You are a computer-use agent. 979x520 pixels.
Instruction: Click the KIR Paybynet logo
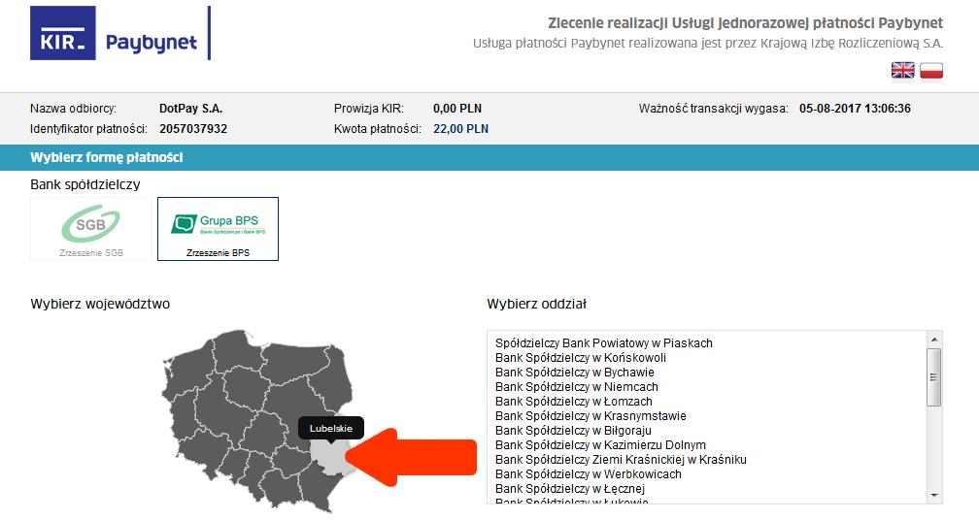pyautogui.click(x=120, y=33)
